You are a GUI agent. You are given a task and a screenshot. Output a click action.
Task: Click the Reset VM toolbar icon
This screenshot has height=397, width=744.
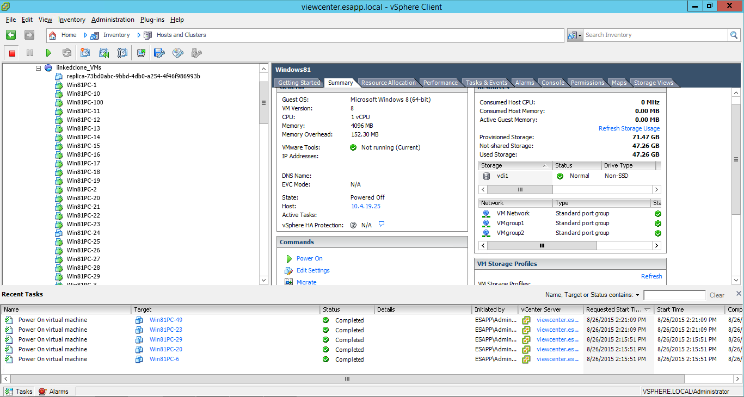(x=66, y=53)
